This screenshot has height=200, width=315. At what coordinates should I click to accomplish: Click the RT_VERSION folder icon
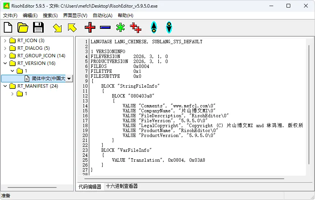pyautogui.click(x=13, y=63)
